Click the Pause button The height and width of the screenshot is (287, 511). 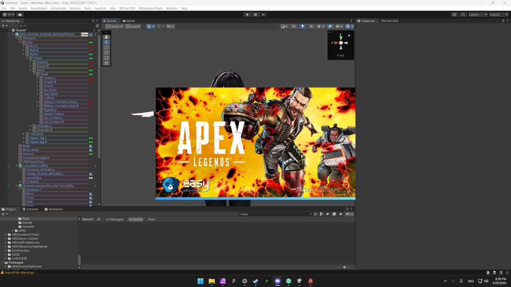pos(255,14)
